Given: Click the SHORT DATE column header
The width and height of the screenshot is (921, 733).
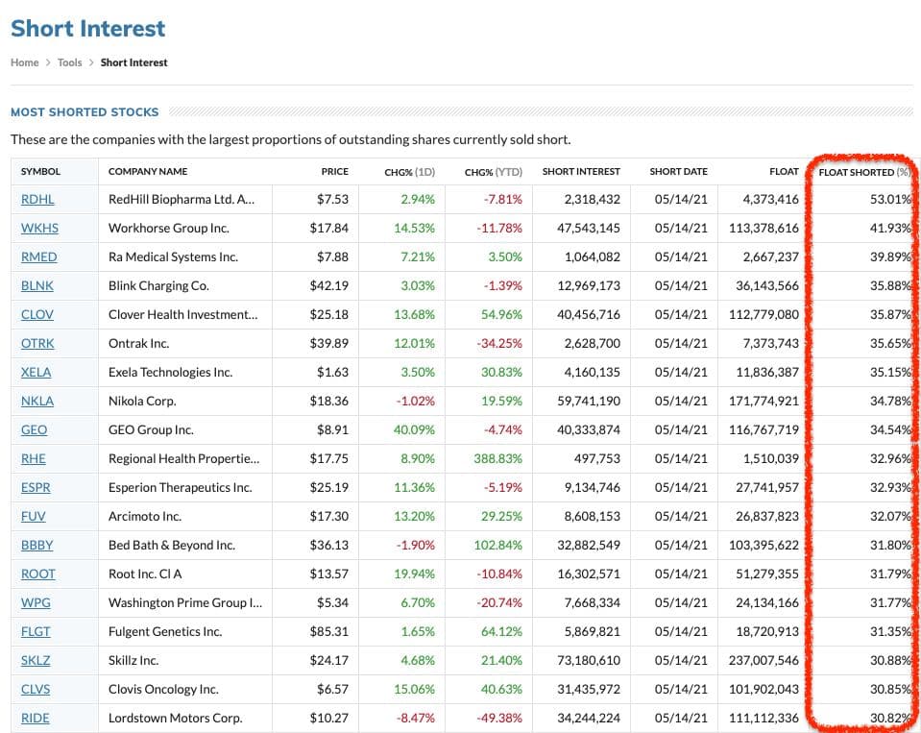Looking at the screenshot, I should (x=678, y=172).
